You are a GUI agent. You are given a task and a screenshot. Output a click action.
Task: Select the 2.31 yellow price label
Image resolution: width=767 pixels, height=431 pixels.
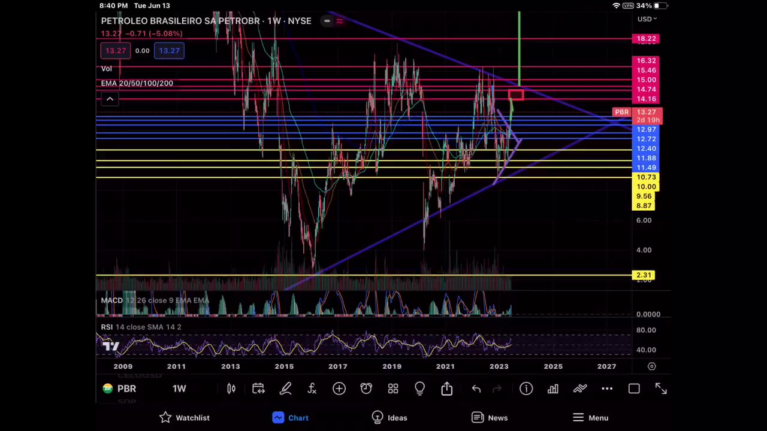point(644,275)
